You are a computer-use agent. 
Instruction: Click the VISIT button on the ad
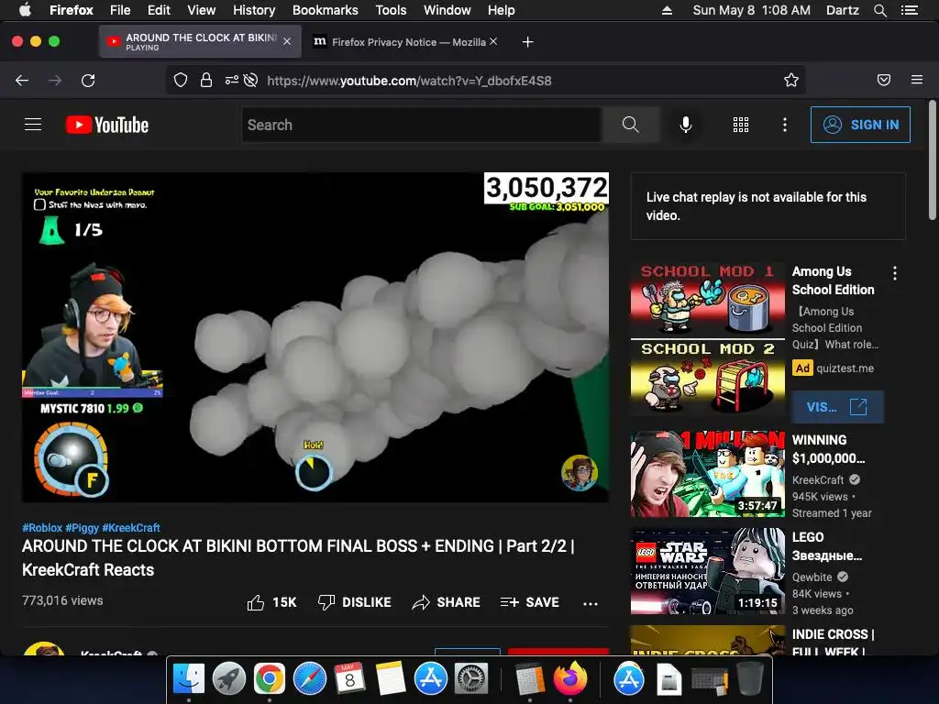(837, 407)
